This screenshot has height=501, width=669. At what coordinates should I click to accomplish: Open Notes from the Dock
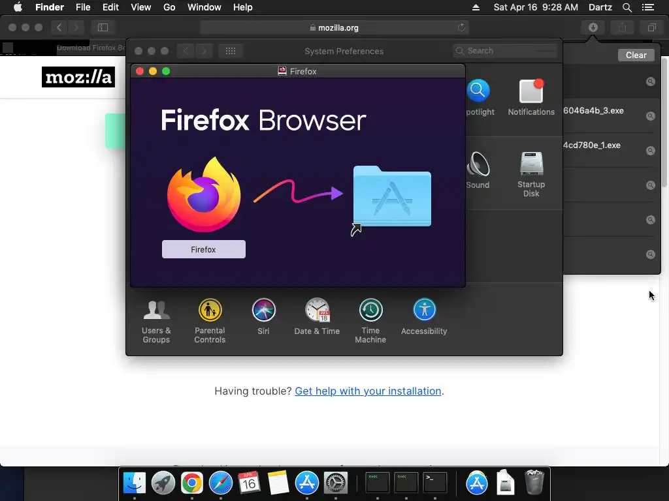(x=278, y=483)
